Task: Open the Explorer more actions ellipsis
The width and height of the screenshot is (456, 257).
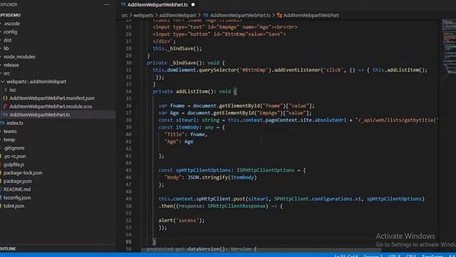Action: (x=107, y=4)
